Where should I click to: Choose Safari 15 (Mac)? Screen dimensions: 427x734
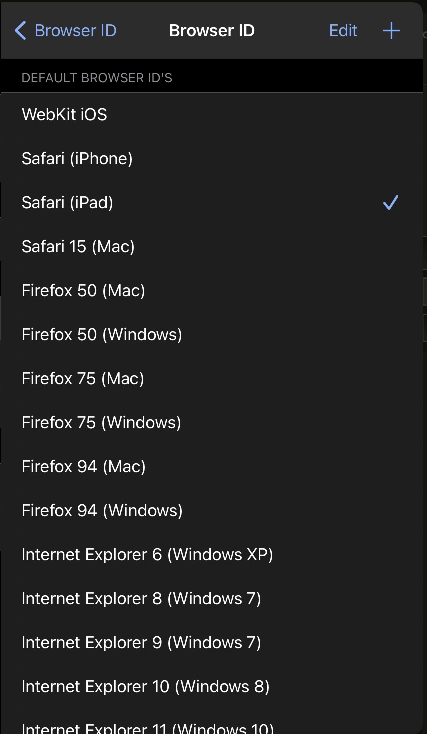point(212,246)
